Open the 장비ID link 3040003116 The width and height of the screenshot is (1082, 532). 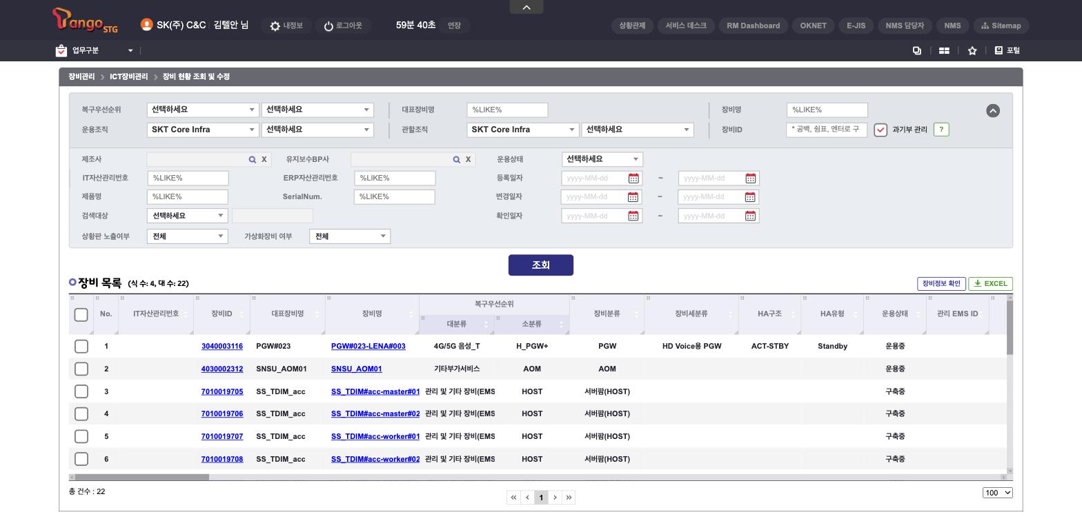coord(222,346)
